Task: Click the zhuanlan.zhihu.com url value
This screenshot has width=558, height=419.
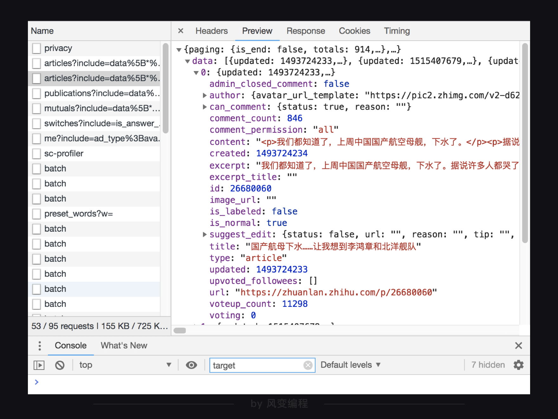Action: click(336, 292)
